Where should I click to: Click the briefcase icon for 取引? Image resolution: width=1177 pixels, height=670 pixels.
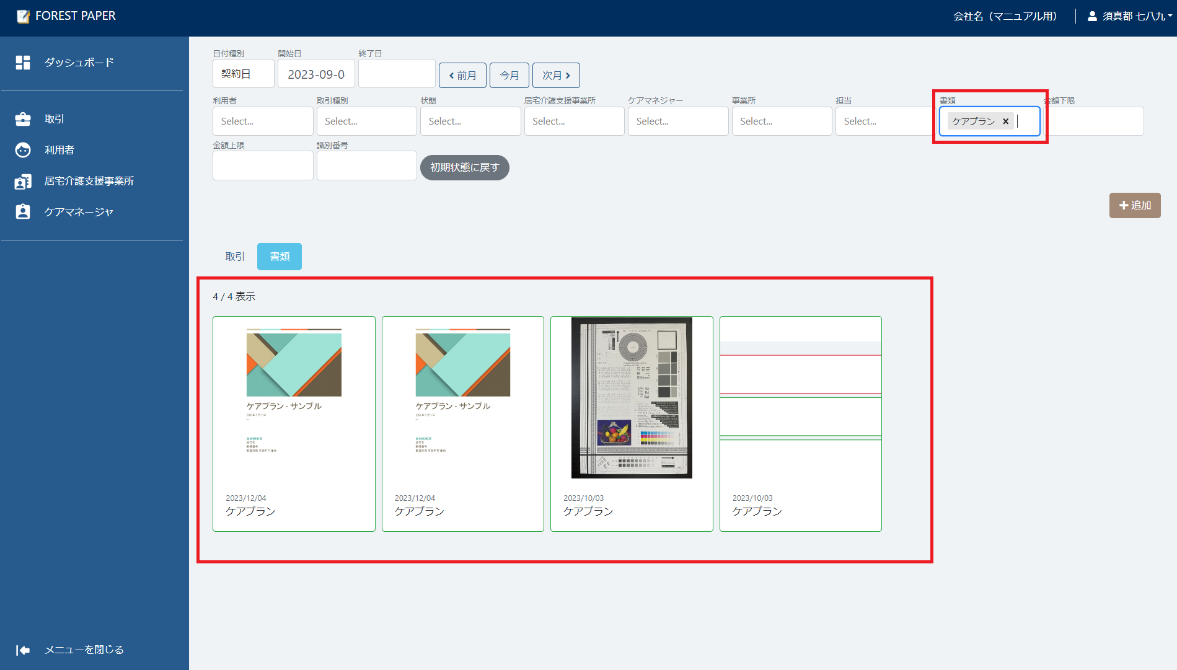click(23, 119)
